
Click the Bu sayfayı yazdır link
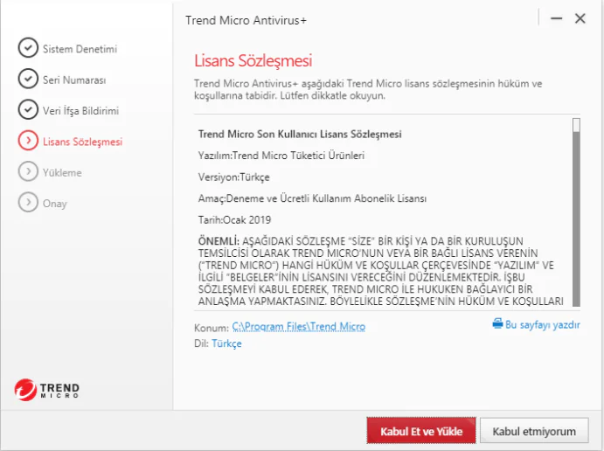click(542, 324)
